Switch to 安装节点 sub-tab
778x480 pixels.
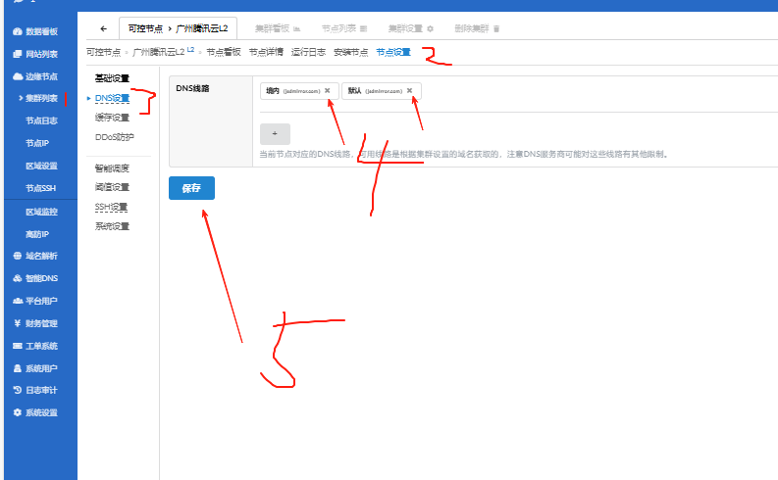[351, 52]
